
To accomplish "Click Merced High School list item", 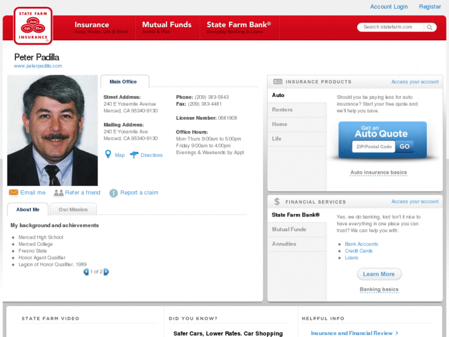I will [x=41, y=237].
